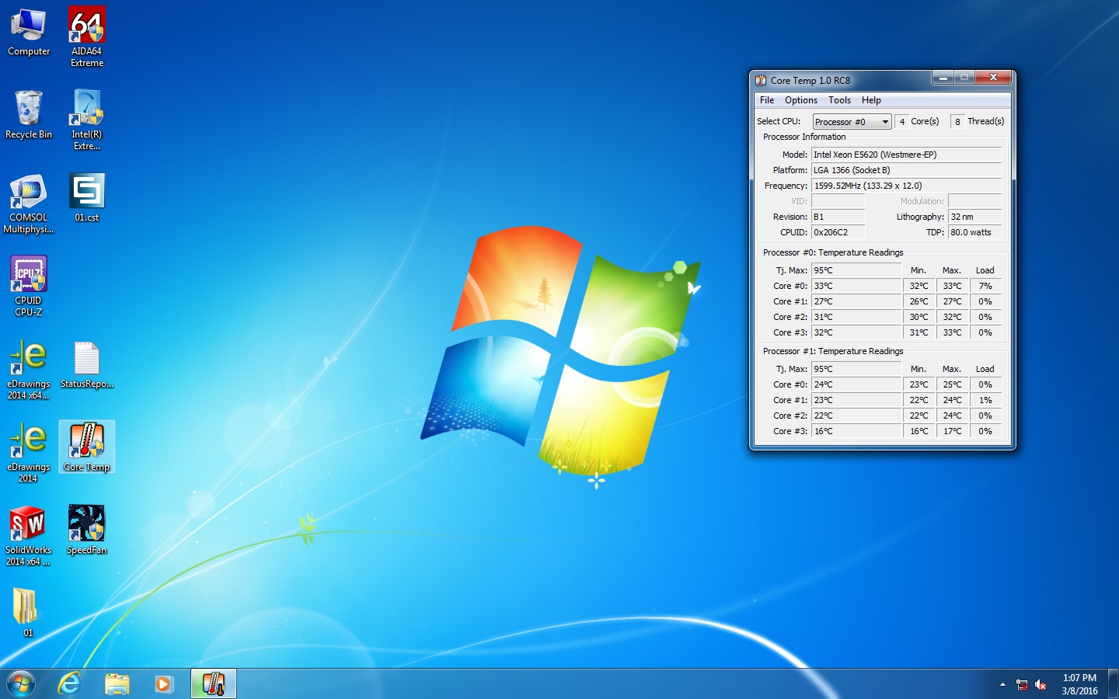Select the eDrawings 2014 x64 shortcut
The image size is (1119, 699).
[x=29, y=370]
